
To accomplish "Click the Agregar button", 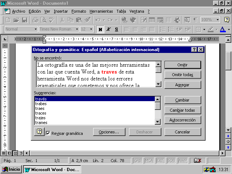I will [183, 85].
